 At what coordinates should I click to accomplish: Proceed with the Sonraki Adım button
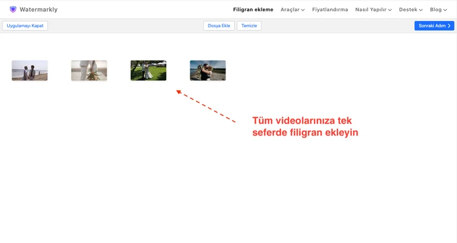click(x=434, y=25)
